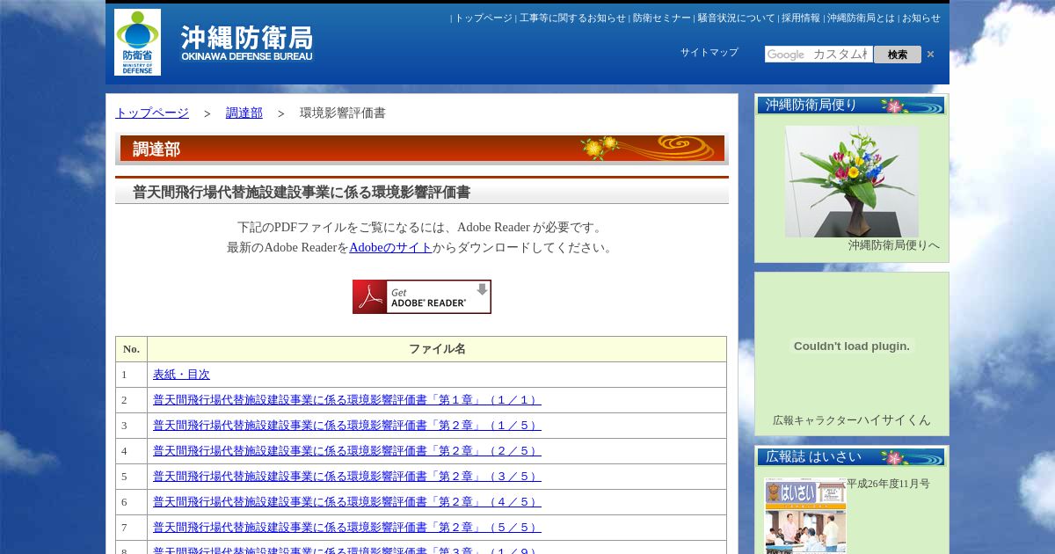Click the 環境影響評価書 breadcrumb text
Image resolution: width=1055 pixels, height=554 pixels.
(x=343, y=113)
